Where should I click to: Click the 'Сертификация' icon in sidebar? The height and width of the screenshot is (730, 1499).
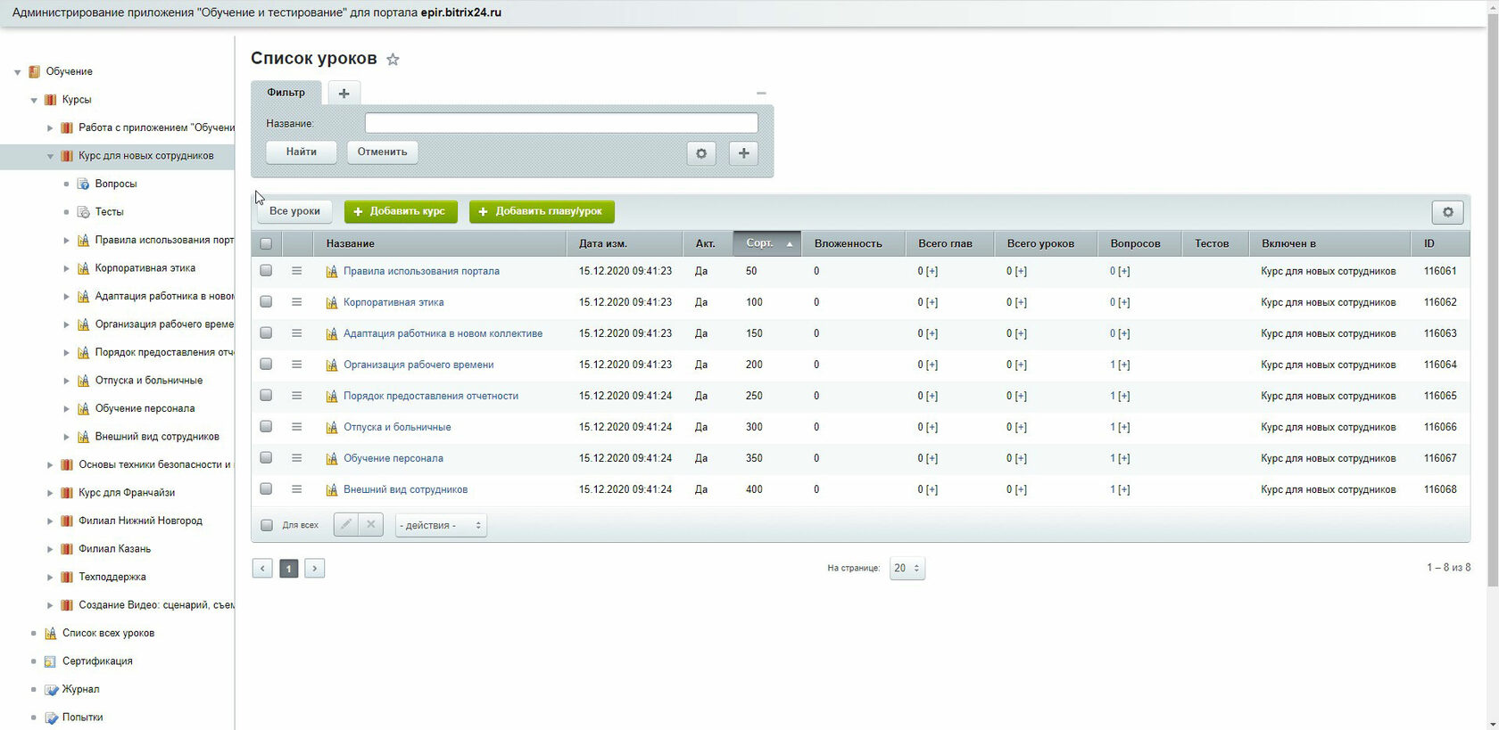[x=51, y=661]
